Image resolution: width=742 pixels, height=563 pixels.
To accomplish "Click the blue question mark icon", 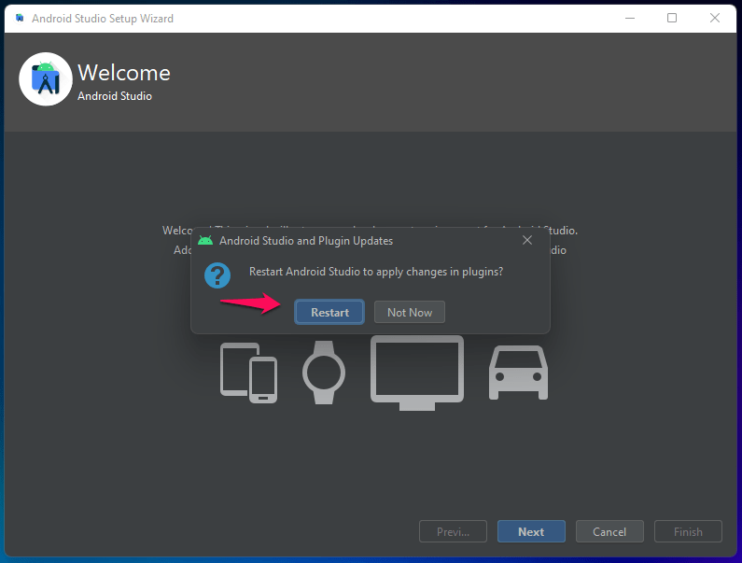I will (217, 275).
